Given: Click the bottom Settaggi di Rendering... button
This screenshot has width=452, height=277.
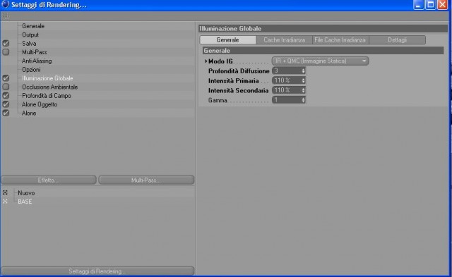Looking at the screenshot, I should pos(97,271).
